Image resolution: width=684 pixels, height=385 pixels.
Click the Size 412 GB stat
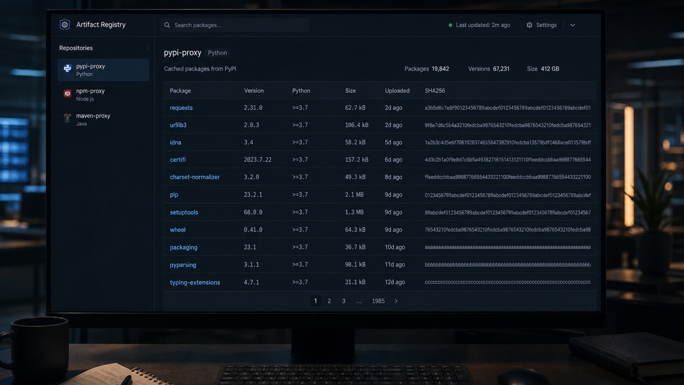pos(543,69)
